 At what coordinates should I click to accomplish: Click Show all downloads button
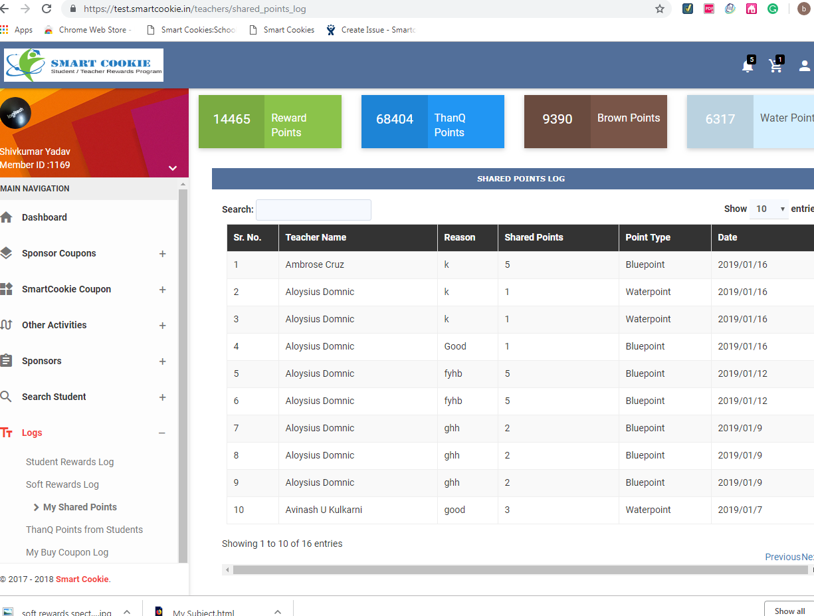click(789, 611)
